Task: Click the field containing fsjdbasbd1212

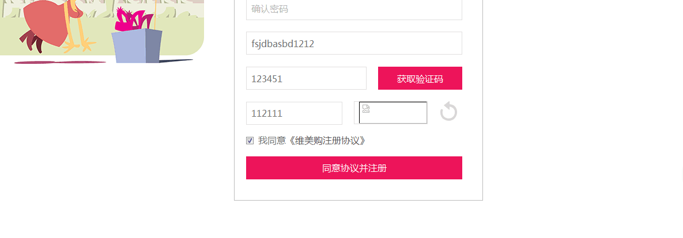Action: 354,44
